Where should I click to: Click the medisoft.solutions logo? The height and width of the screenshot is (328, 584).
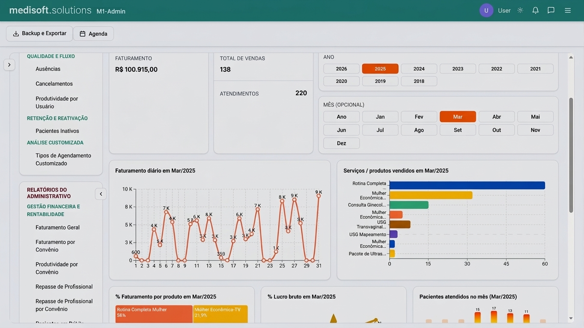[x=51, y=10]
